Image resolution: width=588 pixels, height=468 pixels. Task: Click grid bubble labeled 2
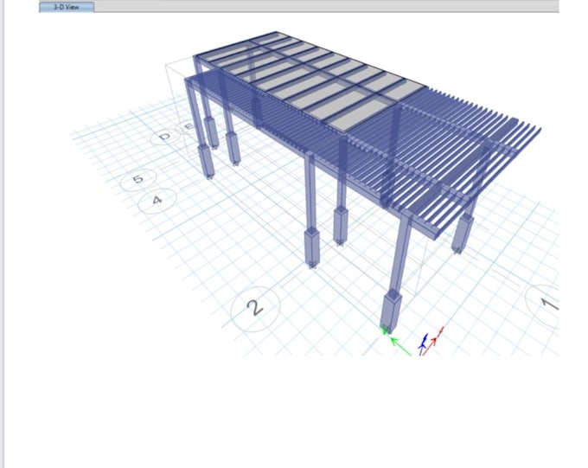[256, 309]
